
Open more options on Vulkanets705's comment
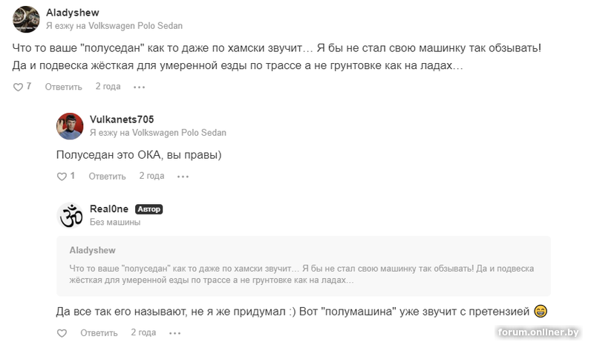(183, 177)
